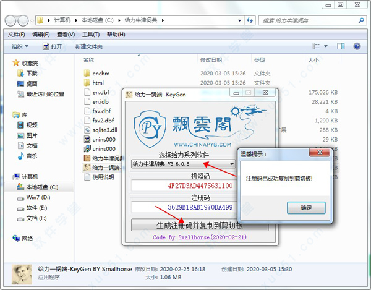The height and width of the screenshot is (290, 371).
Task: Click the keygen thumbnail in details pane
Action: (x=22, y=275)
